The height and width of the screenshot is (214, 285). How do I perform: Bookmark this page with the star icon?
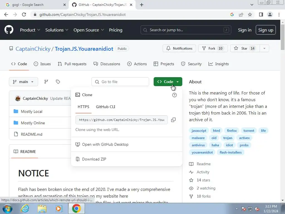tap(250, 14)
